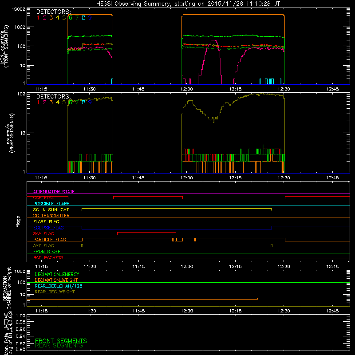Click the ATTENUATOR_STATE flag label
Screen dimensions: 355x355
pyautogui.click(x=54, y=192)
